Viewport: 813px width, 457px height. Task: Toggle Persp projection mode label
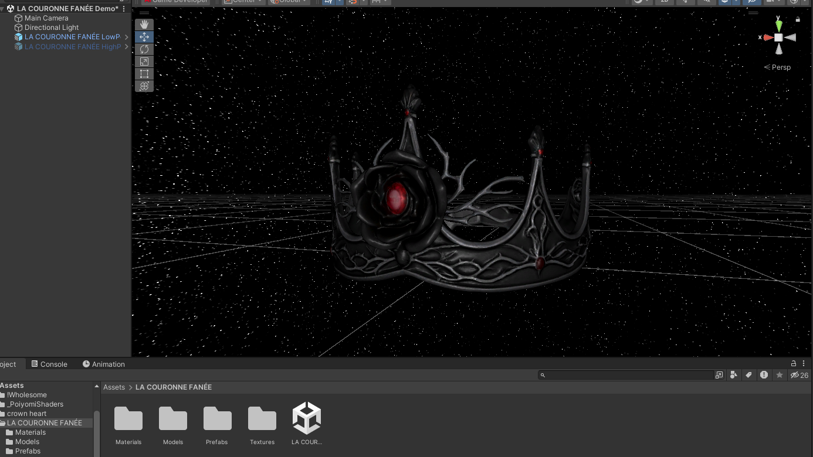777,67
